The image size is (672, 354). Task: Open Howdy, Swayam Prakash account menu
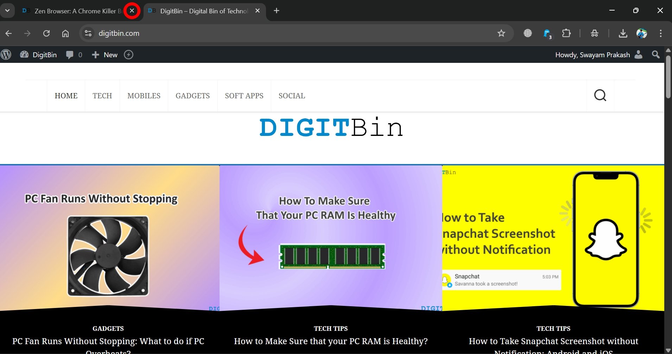pos(599,55)
